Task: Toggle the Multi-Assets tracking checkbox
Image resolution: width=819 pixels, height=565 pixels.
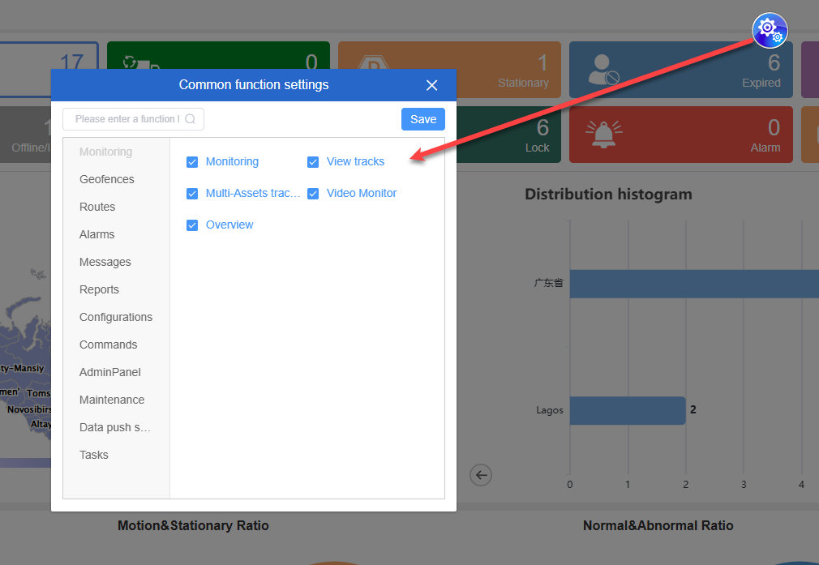Action: (x=192, y=194)
